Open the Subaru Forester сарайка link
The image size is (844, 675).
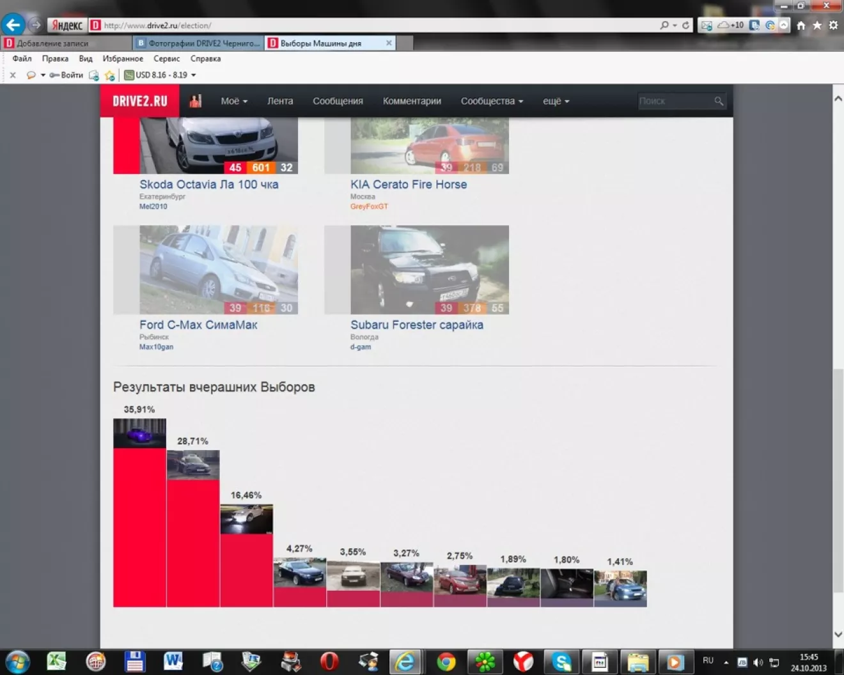pyautogui.click(x=416, y=325)
